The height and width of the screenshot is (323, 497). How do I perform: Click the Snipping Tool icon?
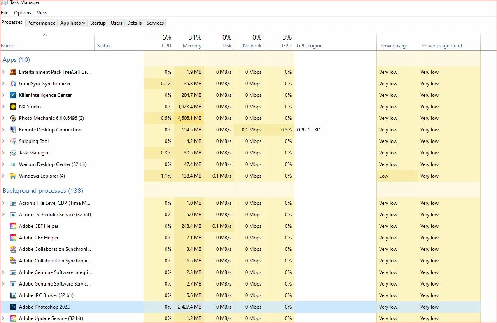coord(13,141)
